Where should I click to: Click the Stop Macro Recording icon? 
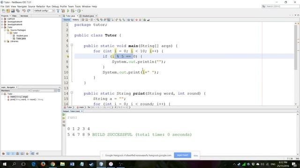pyautogui.click(x=140, y=20)
